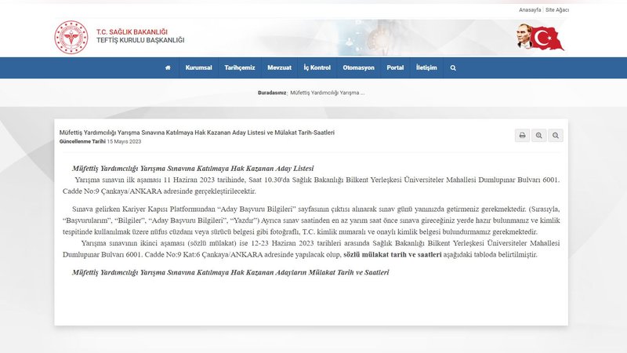Print the article using the printer icon

pyautogui.click(x=522, y=136)
